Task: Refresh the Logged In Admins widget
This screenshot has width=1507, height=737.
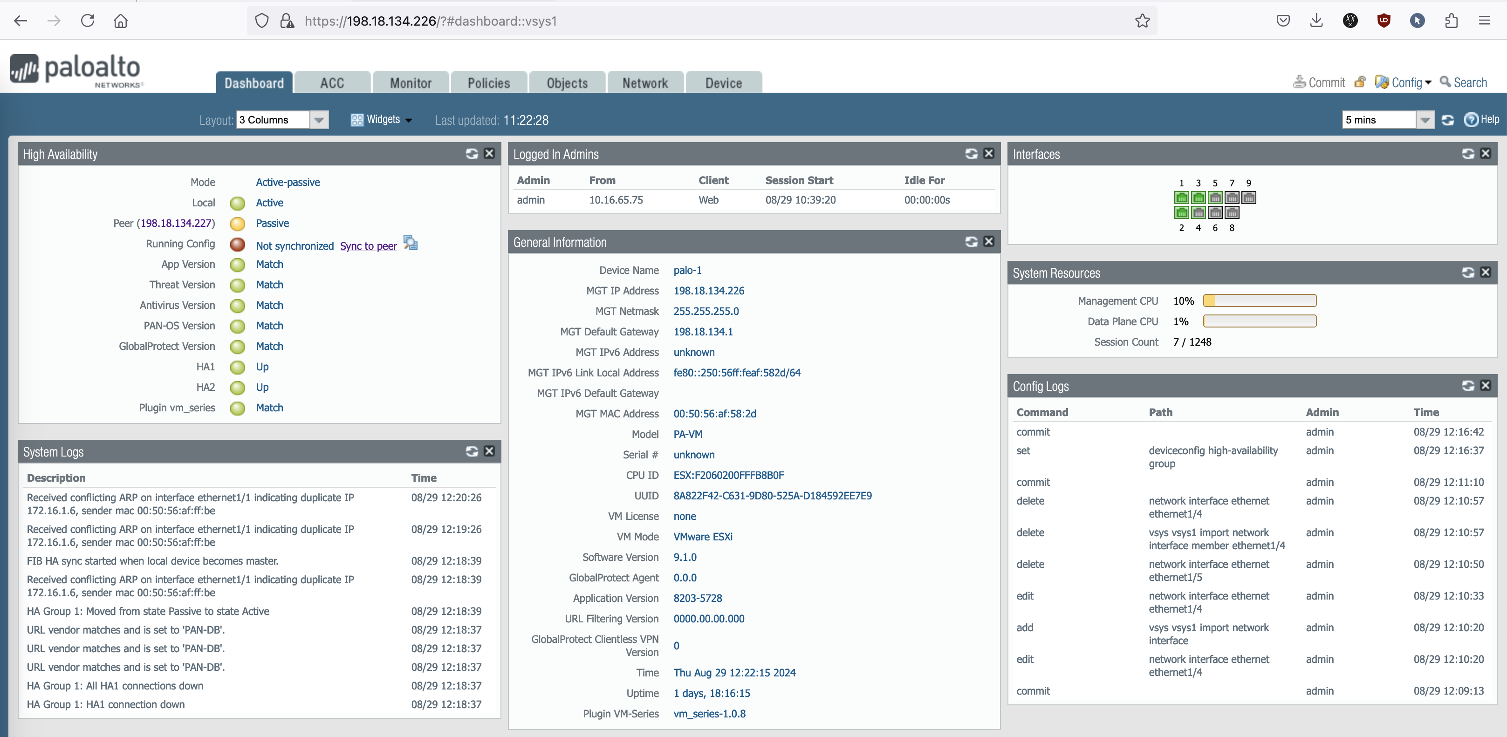Action: 971,154
